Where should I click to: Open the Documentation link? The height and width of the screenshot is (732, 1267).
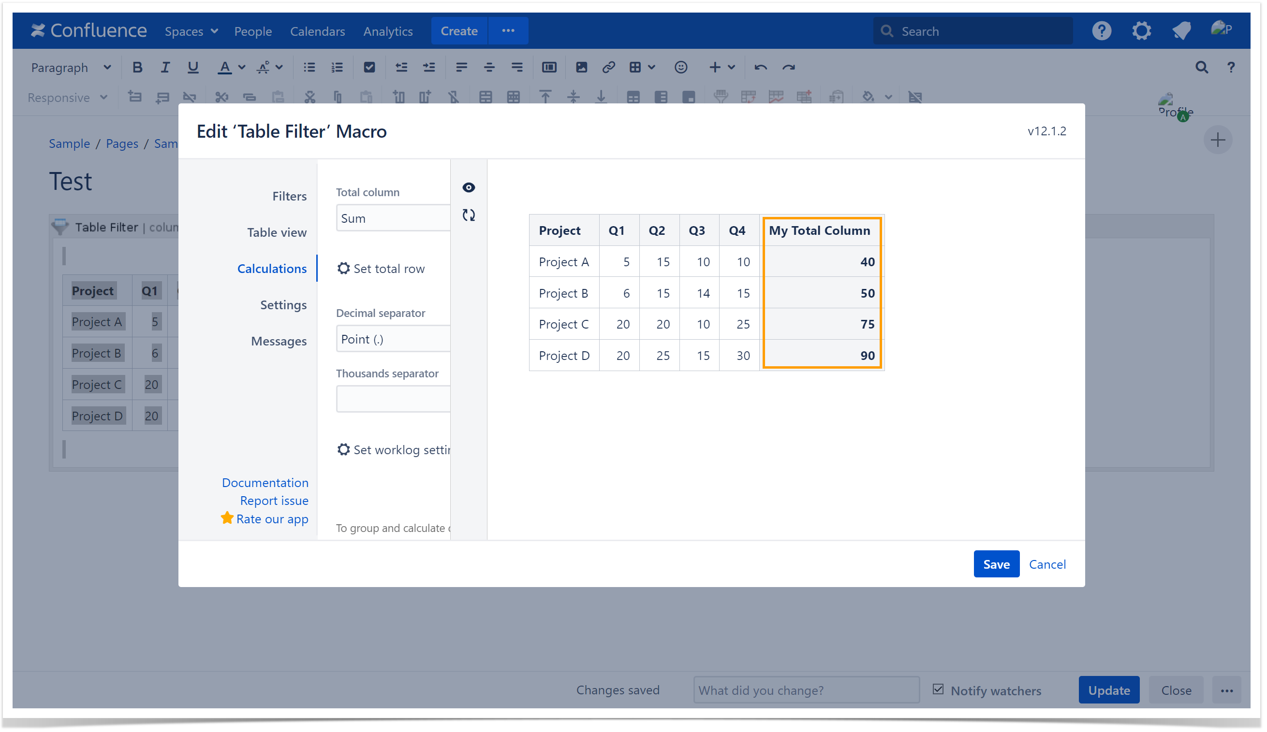(265, 483)
